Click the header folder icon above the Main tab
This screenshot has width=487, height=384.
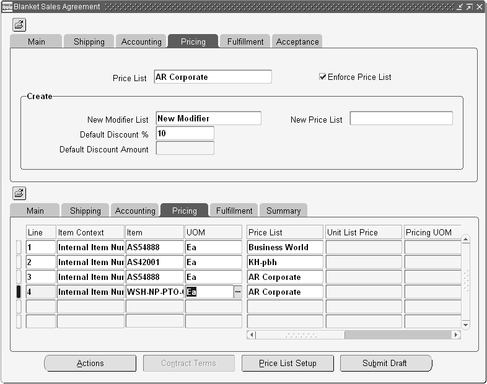tap(19, 25)
